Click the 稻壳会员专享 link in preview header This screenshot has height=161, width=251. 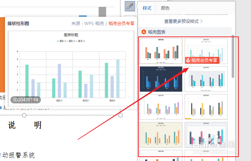pyautogui.click(x=121, y=24)
